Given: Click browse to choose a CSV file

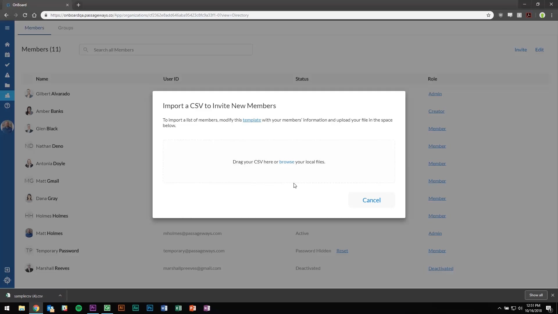Looking at the screenshot, I should 287,162.
